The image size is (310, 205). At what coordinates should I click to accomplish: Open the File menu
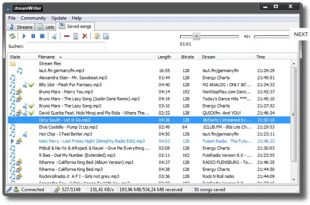coord(12,18)
